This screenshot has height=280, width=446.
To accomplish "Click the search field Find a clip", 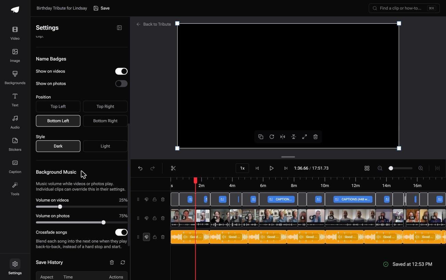I will pyautogui.click(x=404, y=8).
